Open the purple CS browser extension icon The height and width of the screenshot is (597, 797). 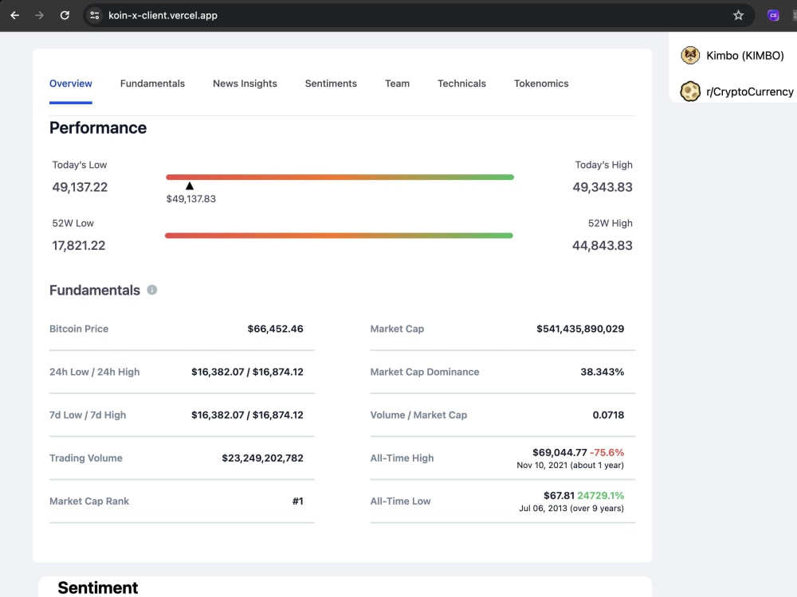(773, 15)
